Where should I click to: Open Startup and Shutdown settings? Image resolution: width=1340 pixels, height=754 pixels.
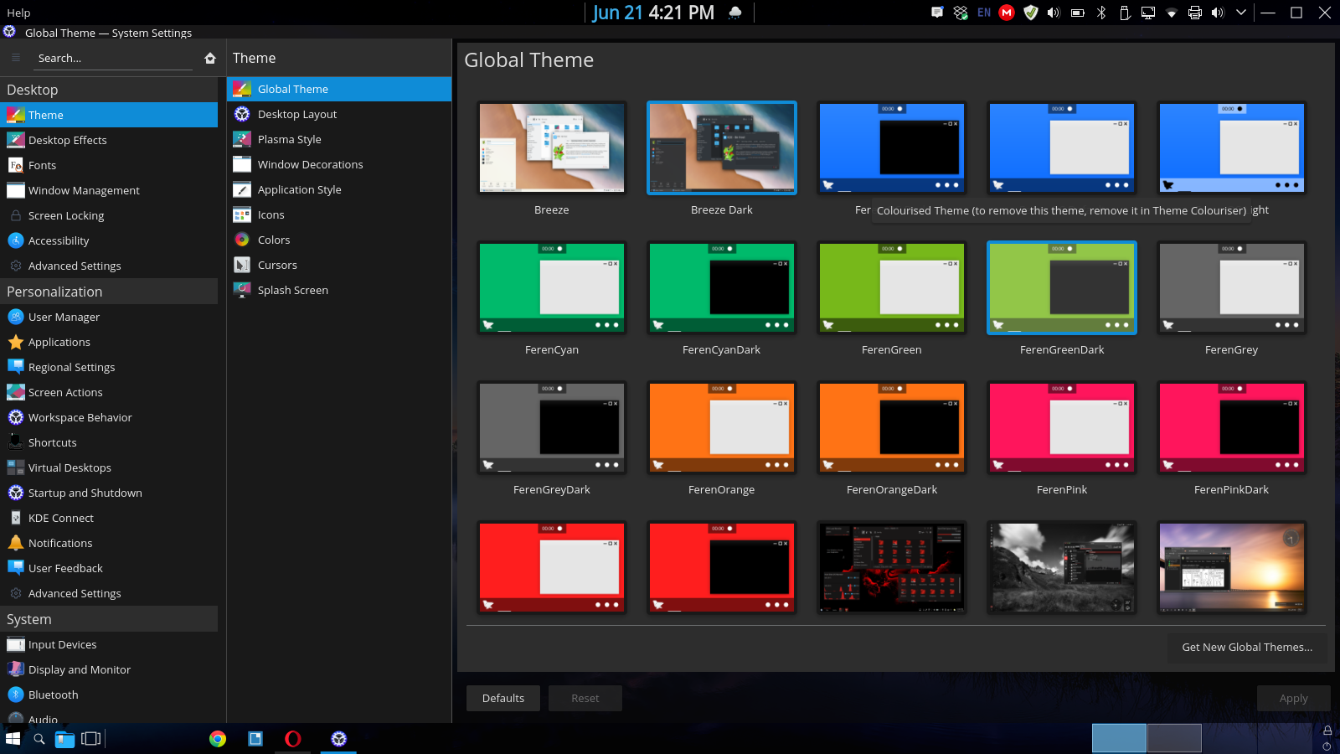tap(109, 493)
